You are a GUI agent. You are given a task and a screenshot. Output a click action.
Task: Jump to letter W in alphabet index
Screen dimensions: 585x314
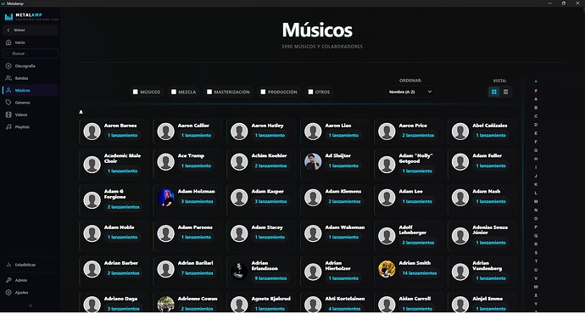pos(536,287)
